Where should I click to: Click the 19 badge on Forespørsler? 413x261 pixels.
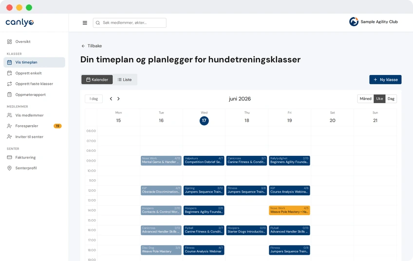(57, 126)
